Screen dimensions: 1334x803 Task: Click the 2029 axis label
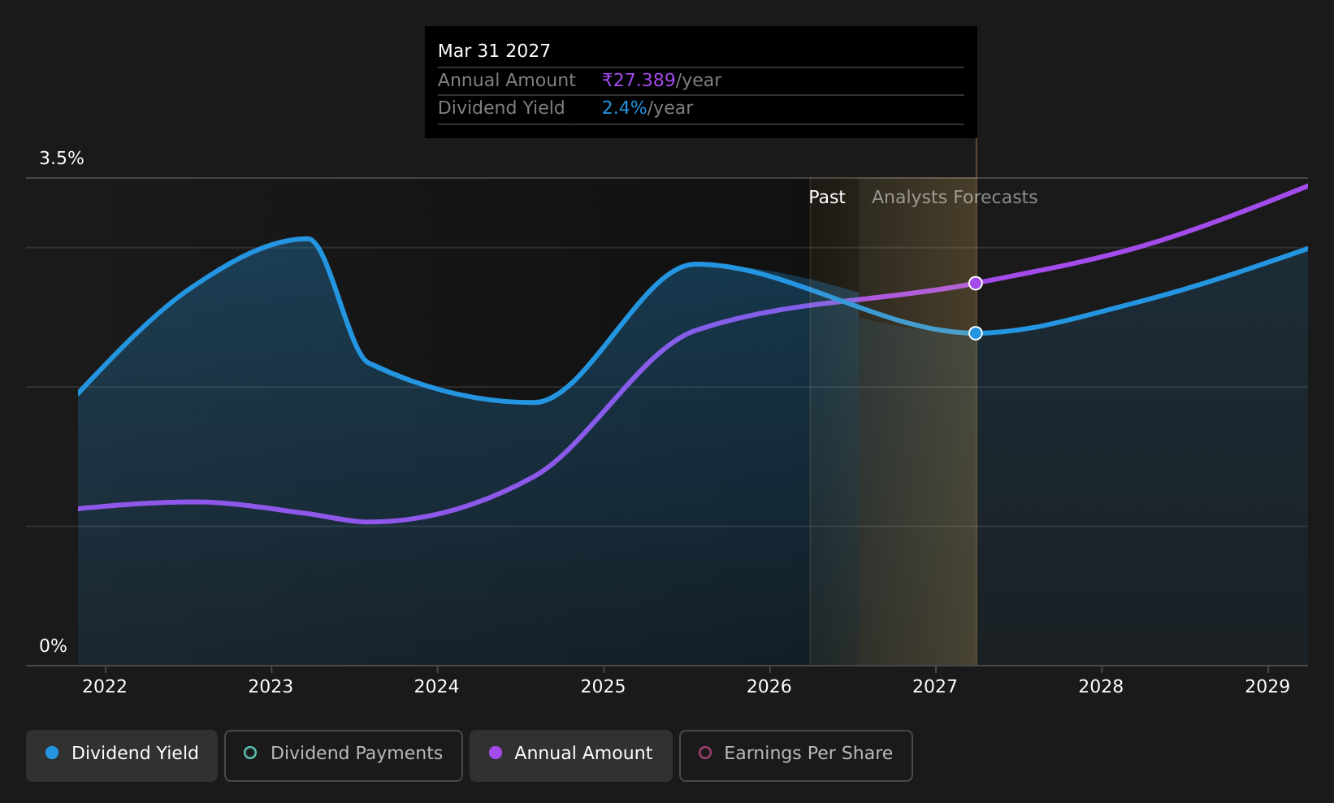click(1267, 687)
